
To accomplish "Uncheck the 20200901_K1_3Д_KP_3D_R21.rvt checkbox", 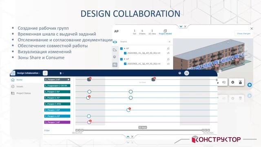I will [x=125, y=64].
